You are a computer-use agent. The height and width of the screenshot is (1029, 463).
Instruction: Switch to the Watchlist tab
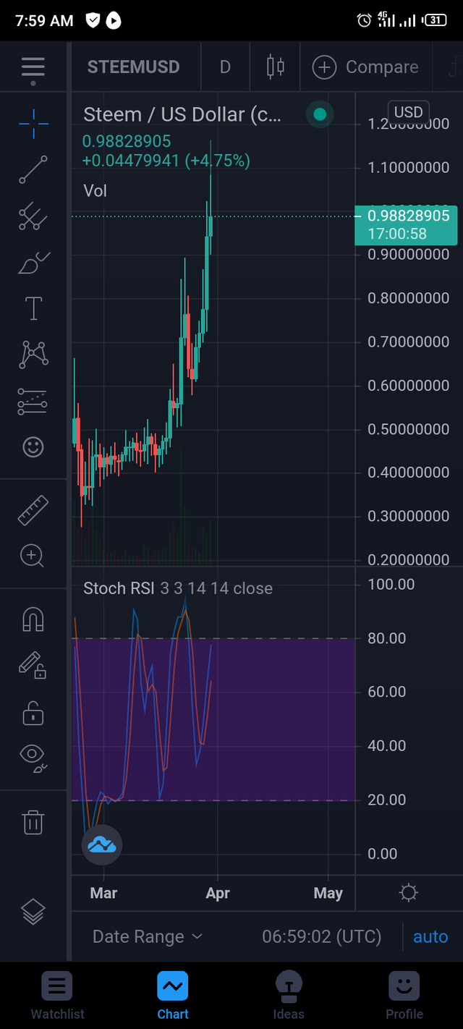[x=58, y=996]
